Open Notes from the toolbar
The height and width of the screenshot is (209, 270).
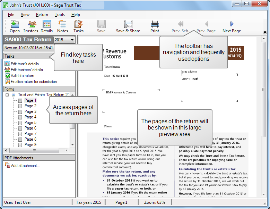[x=63, y=24]
